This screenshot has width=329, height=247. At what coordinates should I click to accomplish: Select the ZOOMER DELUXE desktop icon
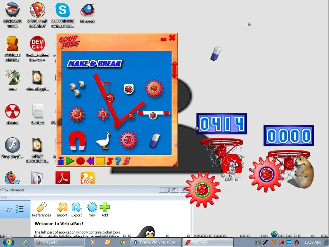13,49
